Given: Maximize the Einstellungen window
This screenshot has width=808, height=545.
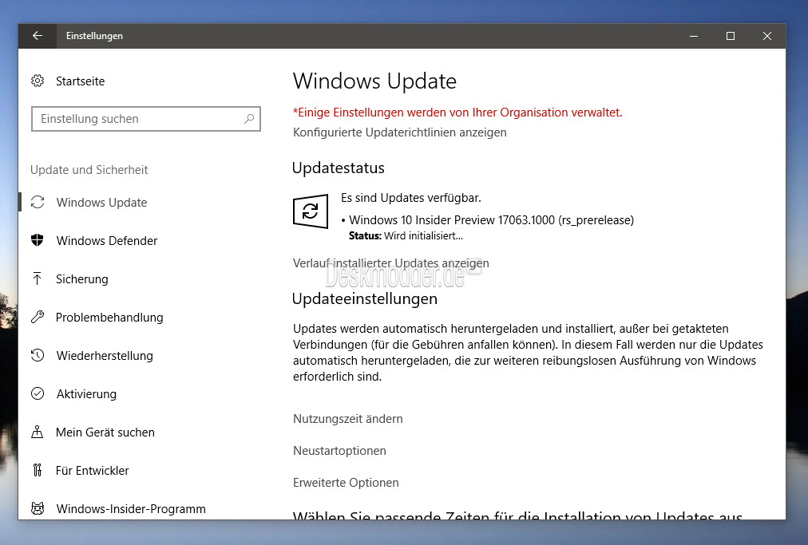Looking at the screenshot, I should [x=731, y=36].
